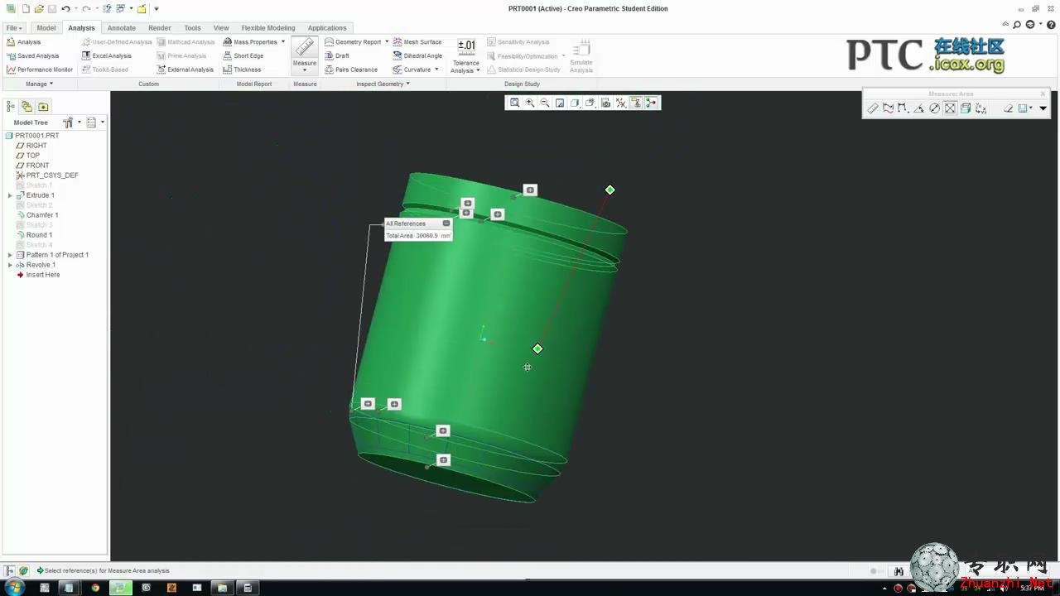Click the Regenerate icon in quick access toolbar
Viewport: 1060px width, 596px height.
pyautogui.click(x=107, y=9)
